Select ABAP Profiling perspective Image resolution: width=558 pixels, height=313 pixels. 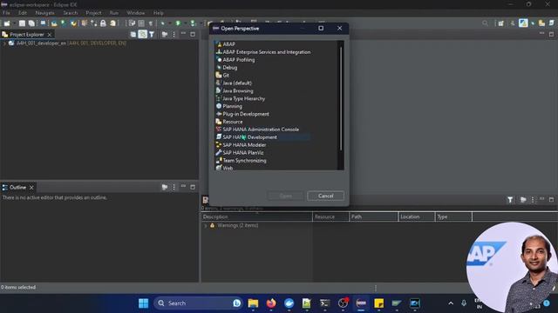[x=235, y=60]
